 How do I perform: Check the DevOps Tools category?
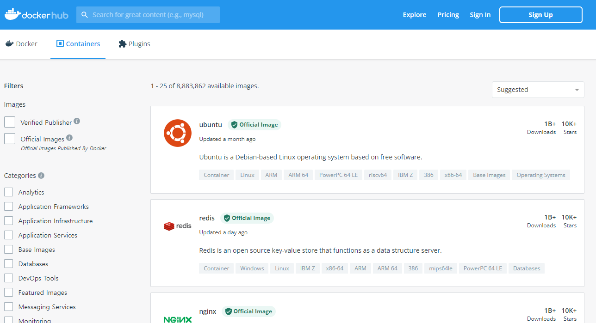pyautogui.click(x=8, y=278)
